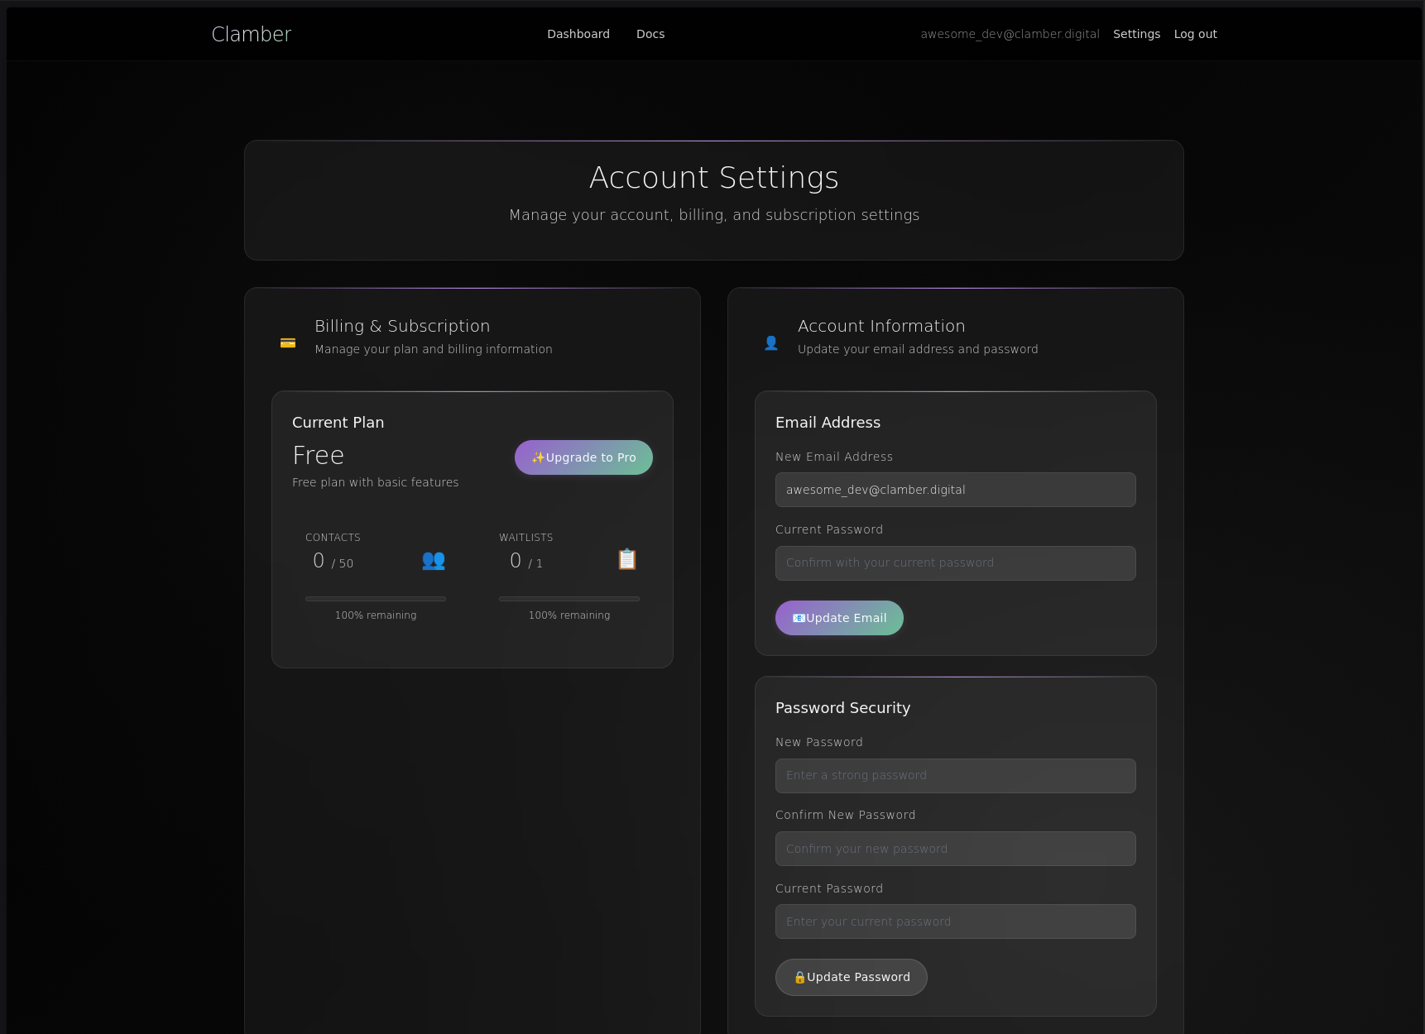Open the Docs page
Image resolution: width=1425 pixels, height=1034 pixels.
[x=650, y=34]
